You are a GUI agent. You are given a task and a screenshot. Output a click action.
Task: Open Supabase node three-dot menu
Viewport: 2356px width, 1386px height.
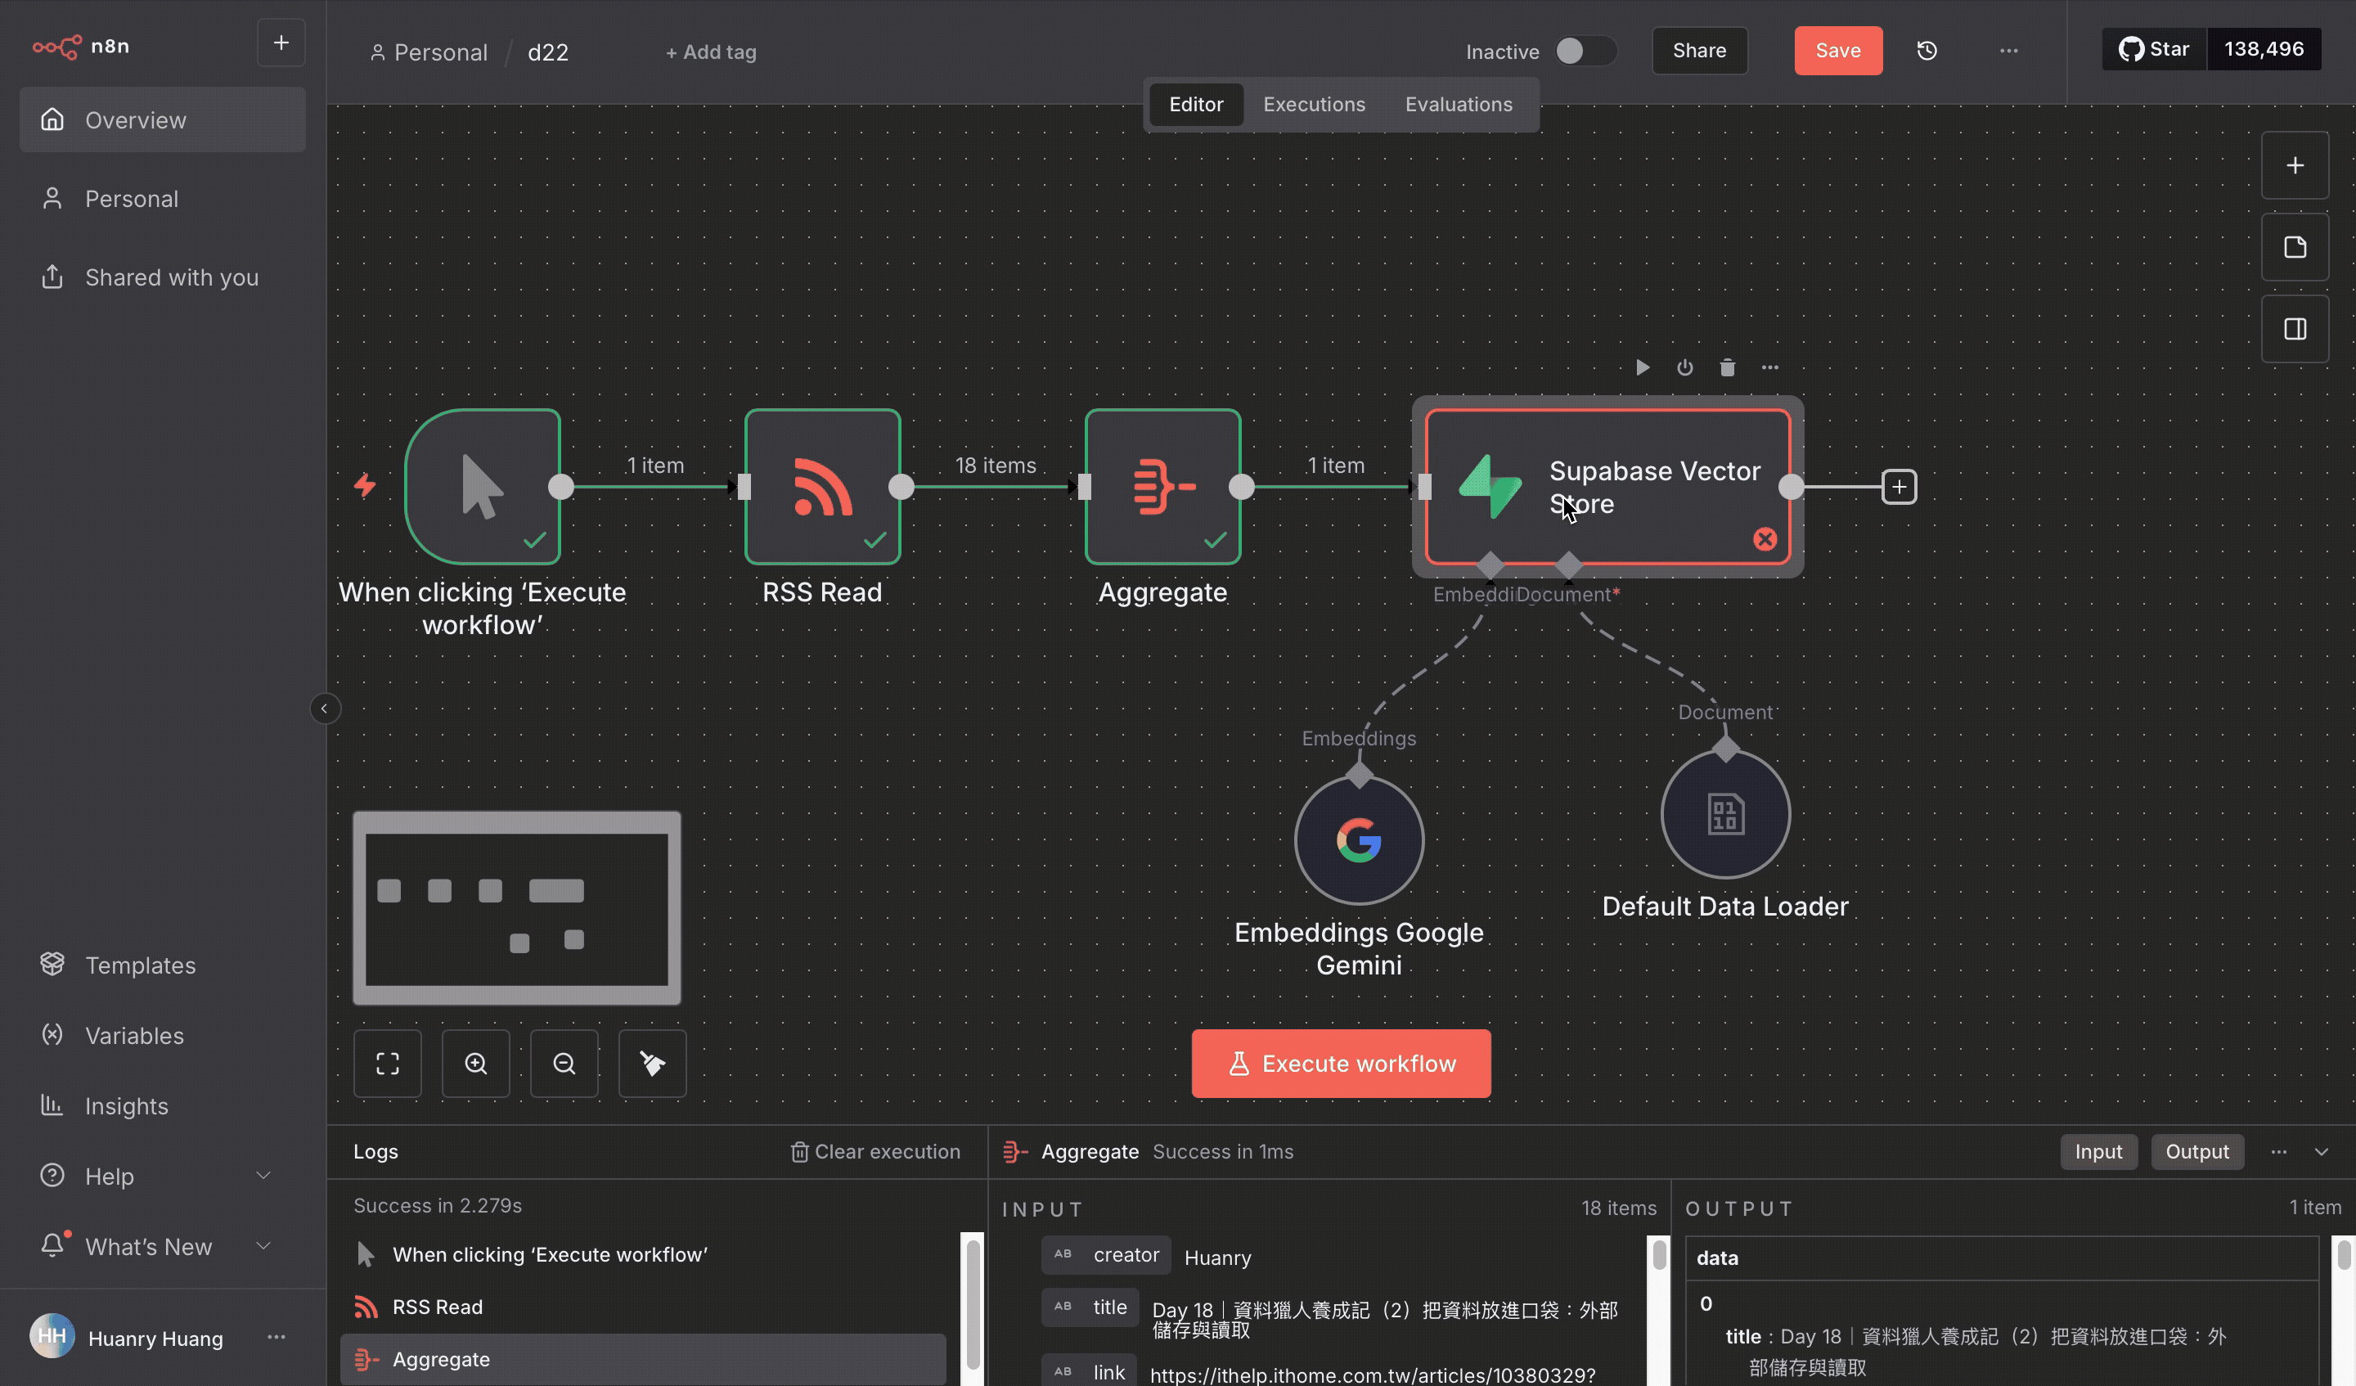pos(1769,367)
